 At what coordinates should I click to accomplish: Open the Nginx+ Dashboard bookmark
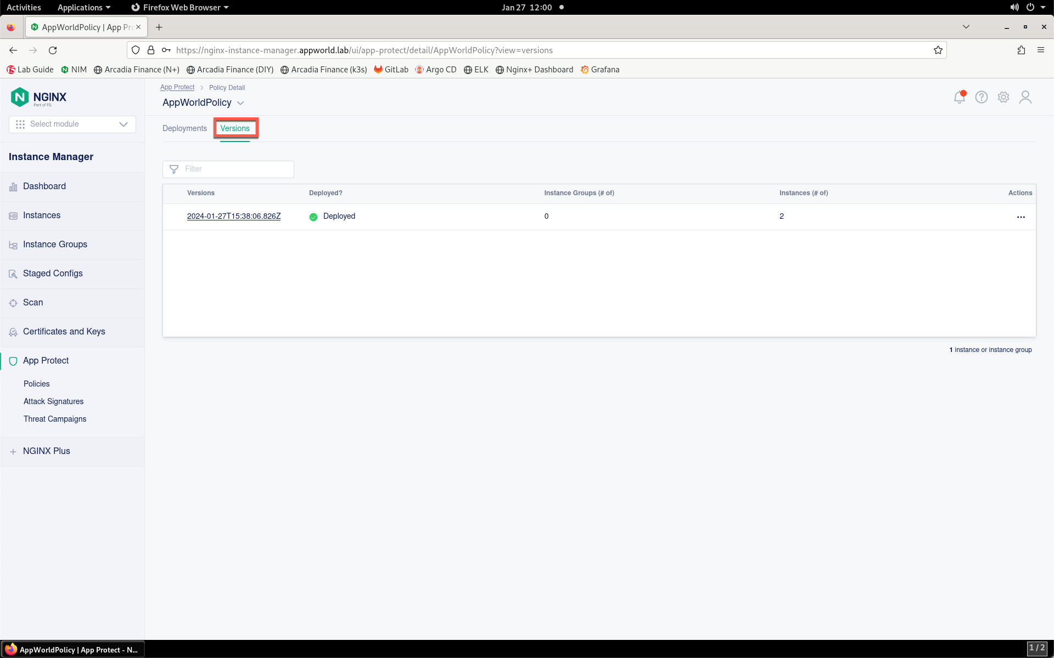534,70
